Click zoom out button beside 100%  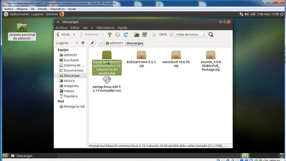pos(154,34)
